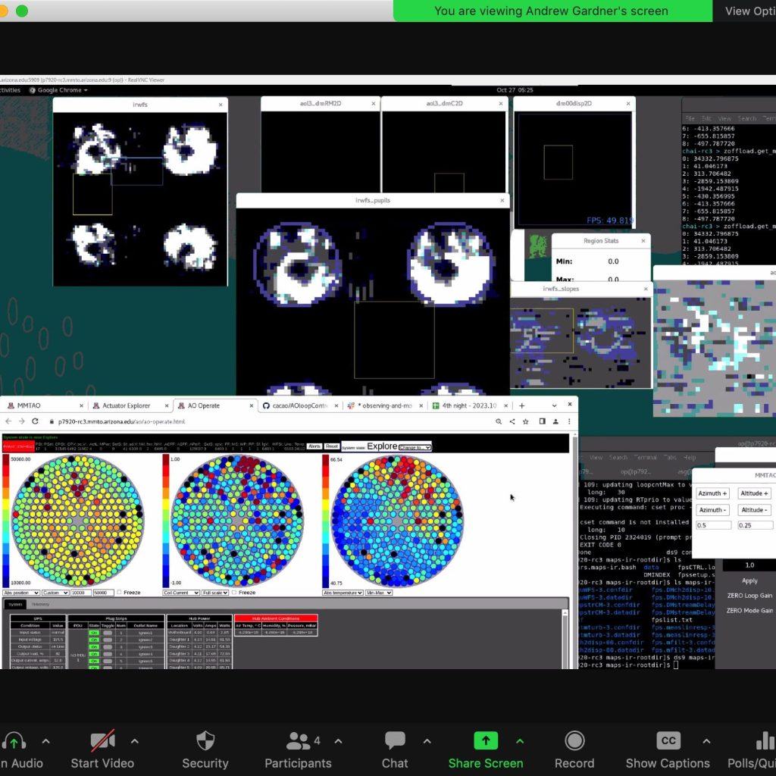776x776 pixels.
Task: Open the Abs position dropdown
Action: [x=21, y=593]
